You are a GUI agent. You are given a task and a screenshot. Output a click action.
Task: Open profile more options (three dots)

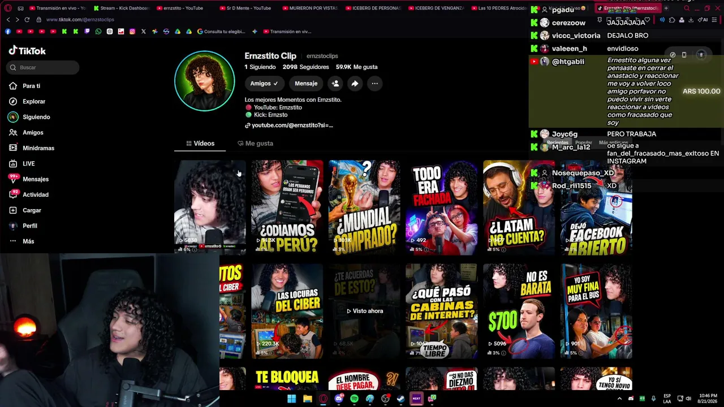(x=374, y=84)
